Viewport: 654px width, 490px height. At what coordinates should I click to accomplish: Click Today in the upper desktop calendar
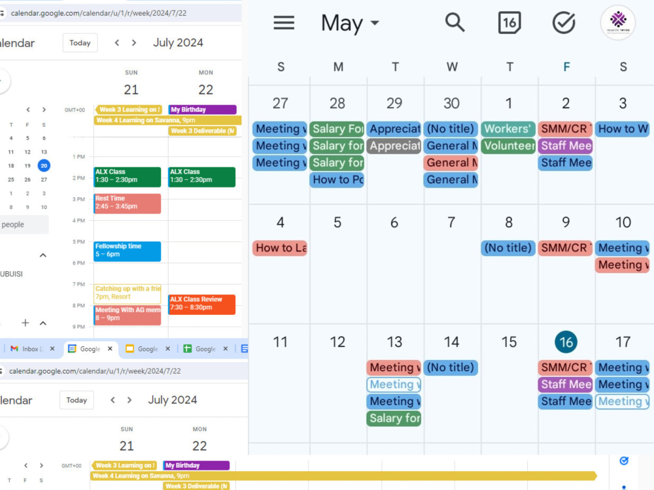click(x=80, y=43)
